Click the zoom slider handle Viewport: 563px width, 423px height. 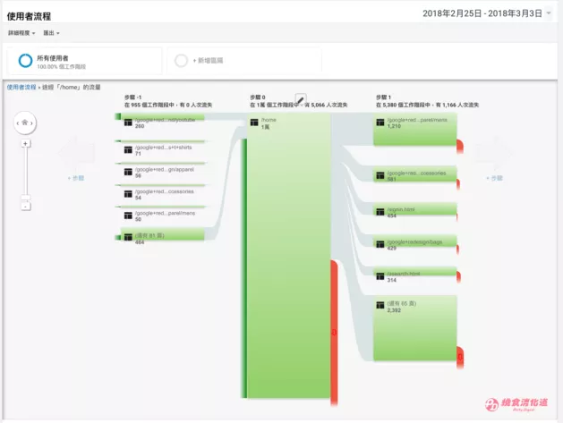[25, 198]
